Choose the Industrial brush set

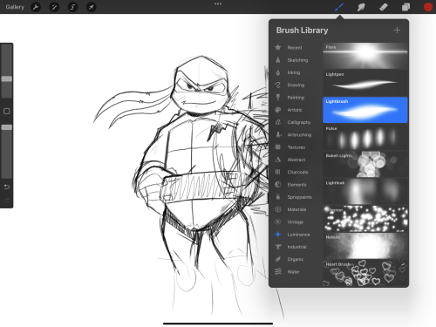[x=296, y=247]
